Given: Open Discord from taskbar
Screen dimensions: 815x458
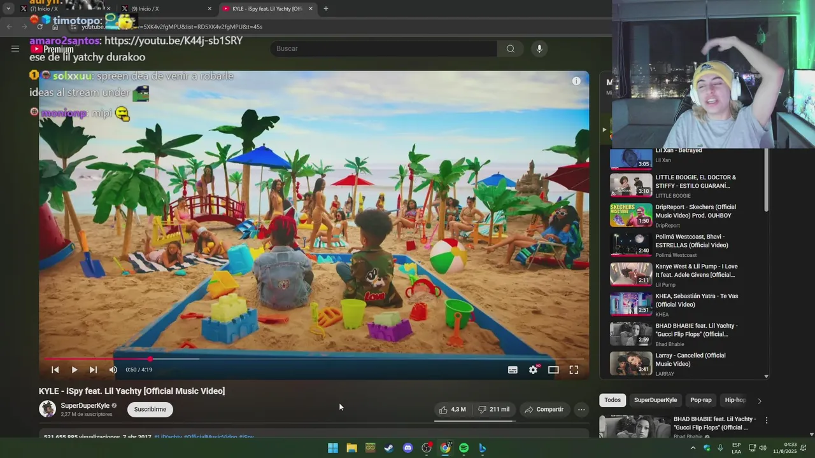Looking at the screenshot, I should [408, 448].
